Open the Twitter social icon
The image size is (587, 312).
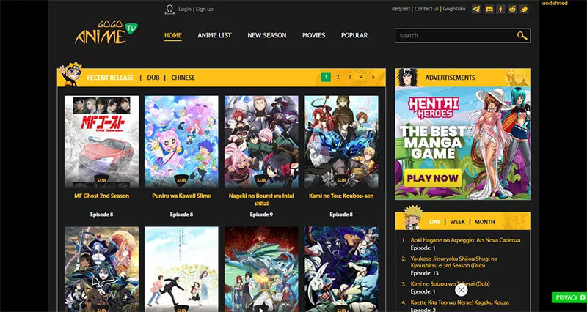click(x=524, y=9)
